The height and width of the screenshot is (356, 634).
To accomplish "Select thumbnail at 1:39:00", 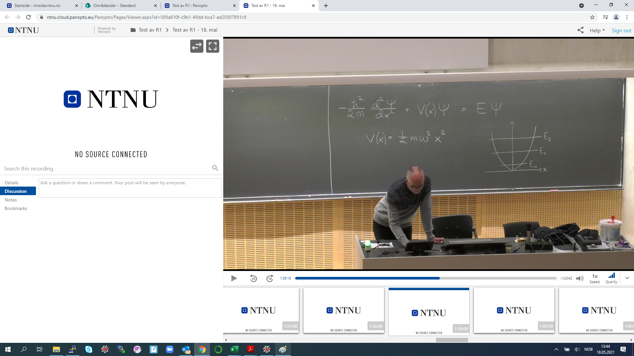I will tap(429, 312).
